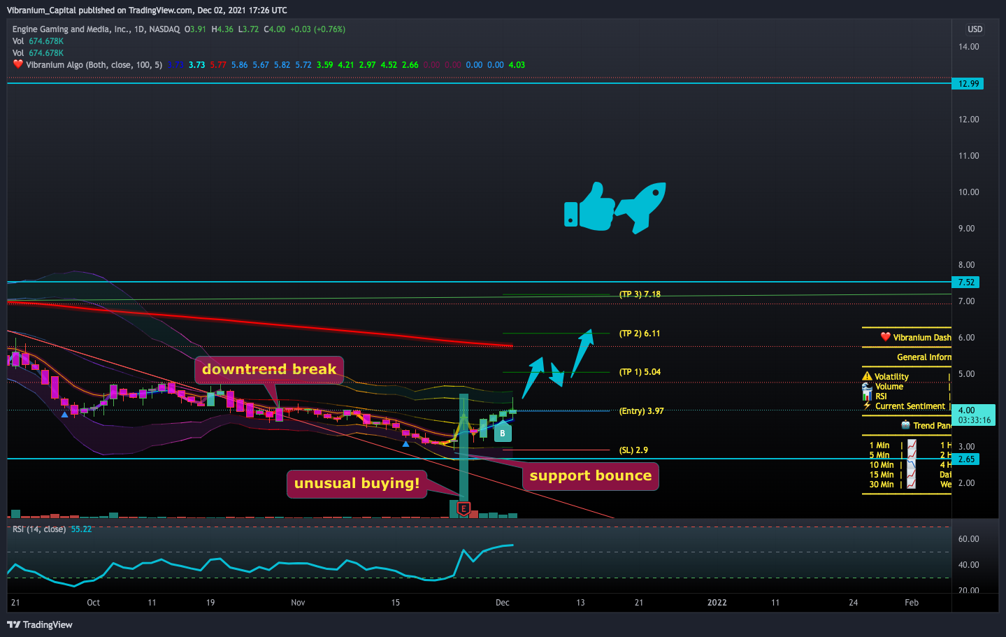1006x637 pixels.
Task: Click the 12.99 price line label
Action: pyautogui.click(x=968, y=84)
